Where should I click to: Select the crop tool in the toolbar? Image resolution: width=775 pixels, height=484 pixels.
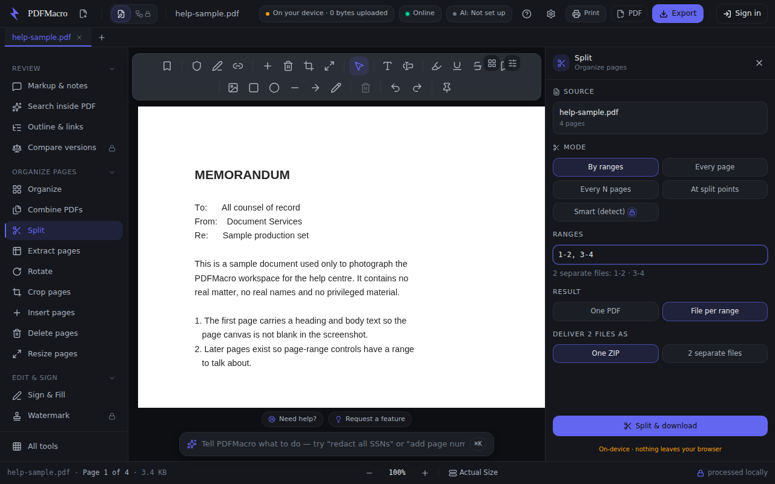click(x=309, y=66)
